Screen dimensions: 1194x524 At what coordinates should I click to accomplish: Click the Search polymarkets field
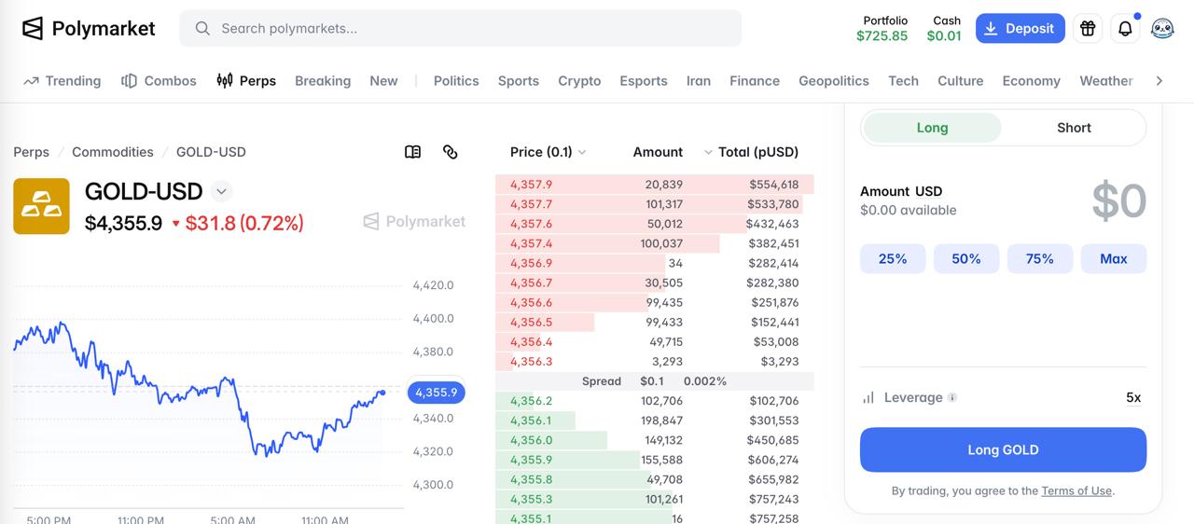pyautogui.click(x=461, y=28)
